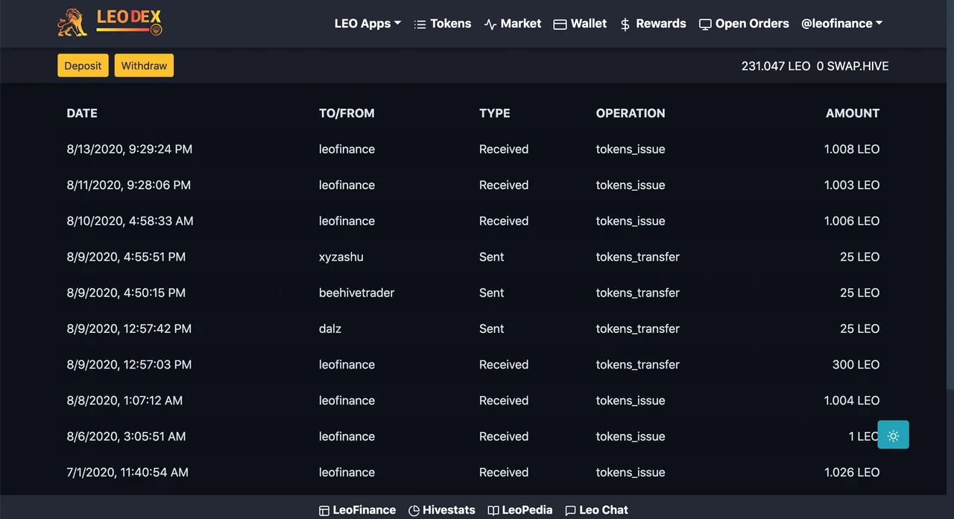The image size is (954, 519).
Task: Select the date 8/9/2020, 12:57:42 PM
Action: [129, 328]
